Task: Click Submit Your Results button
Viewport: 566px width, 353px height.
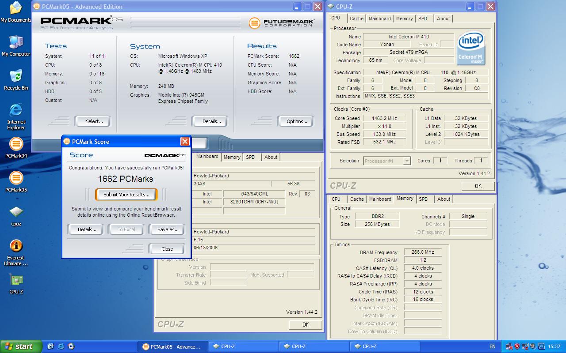Action: click(126, 195)
